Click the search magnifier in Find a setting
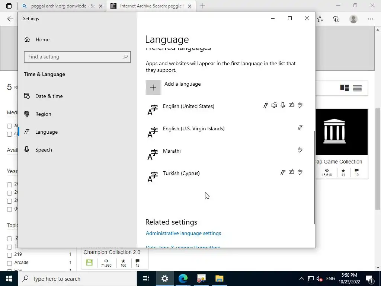 [x=125, y=57]
